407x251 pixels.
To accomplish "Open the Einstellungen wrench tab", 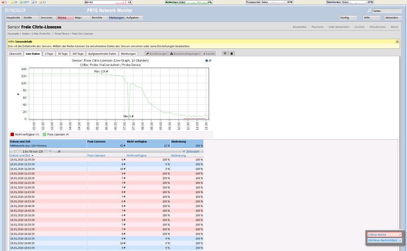I will [x=156, y=53].
